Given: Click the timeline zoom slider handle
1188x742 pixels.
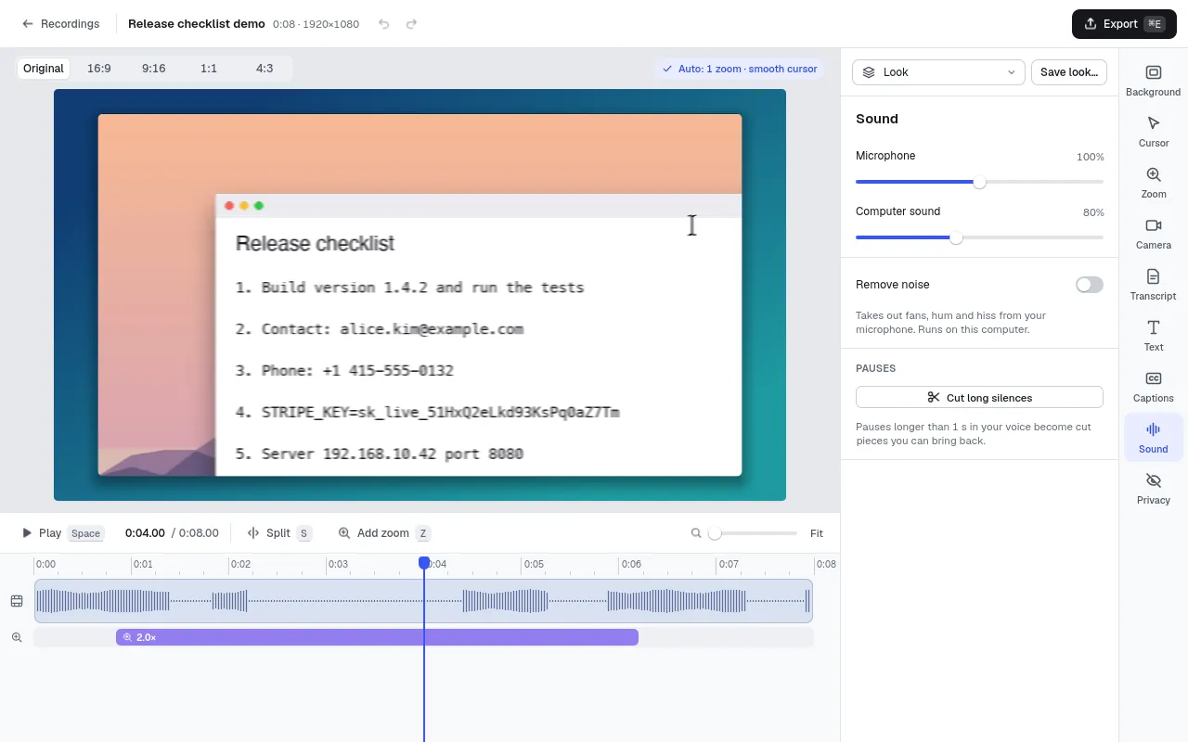Looking at the screenshot, I should coord(715,533).
